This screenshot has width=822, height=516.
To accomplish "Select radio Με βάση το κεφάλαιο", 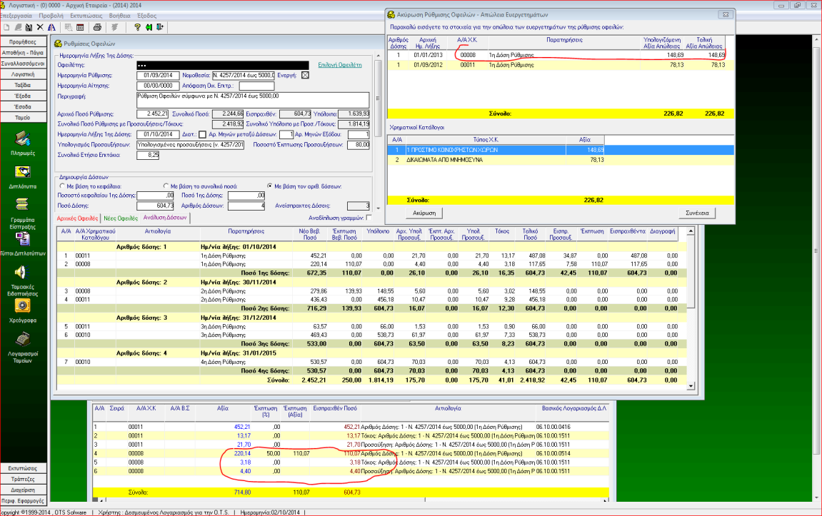I will coord(62,186).
